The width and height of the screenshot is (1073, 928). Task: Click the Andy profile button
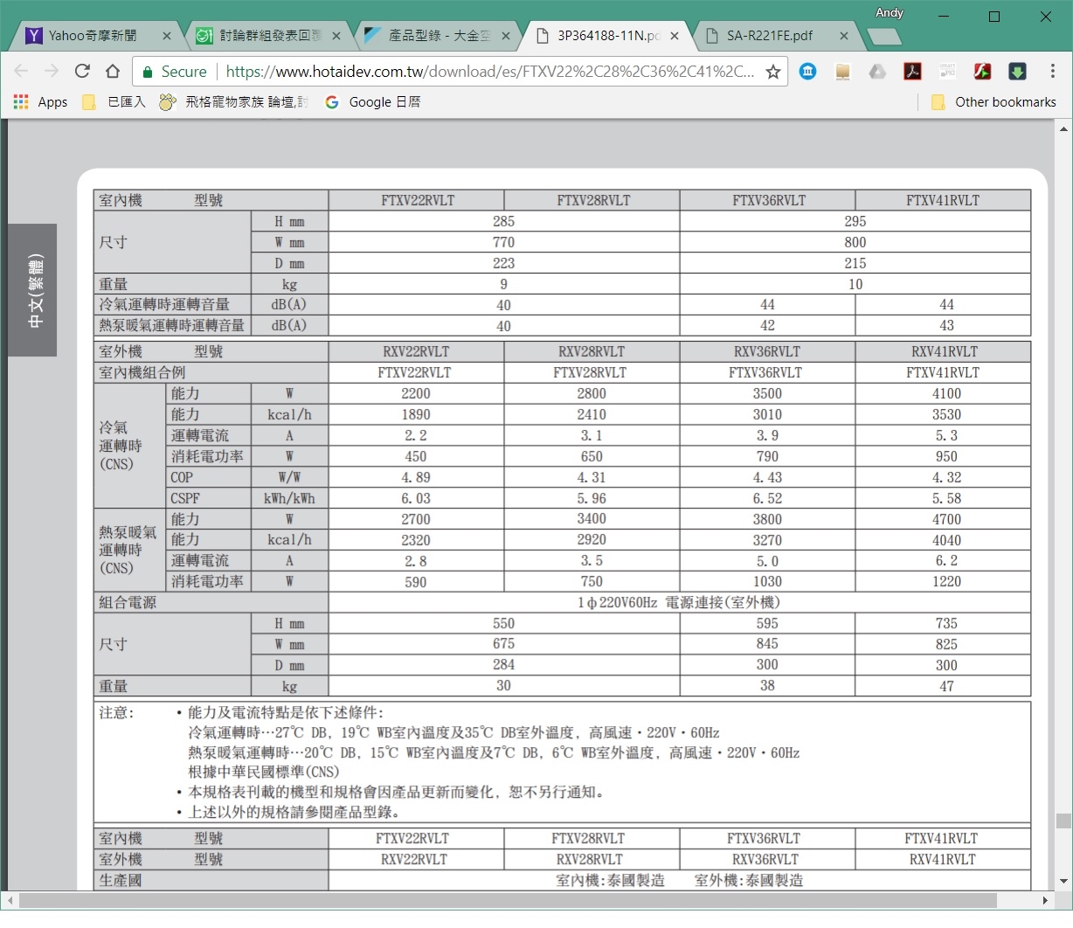point(890,12)
